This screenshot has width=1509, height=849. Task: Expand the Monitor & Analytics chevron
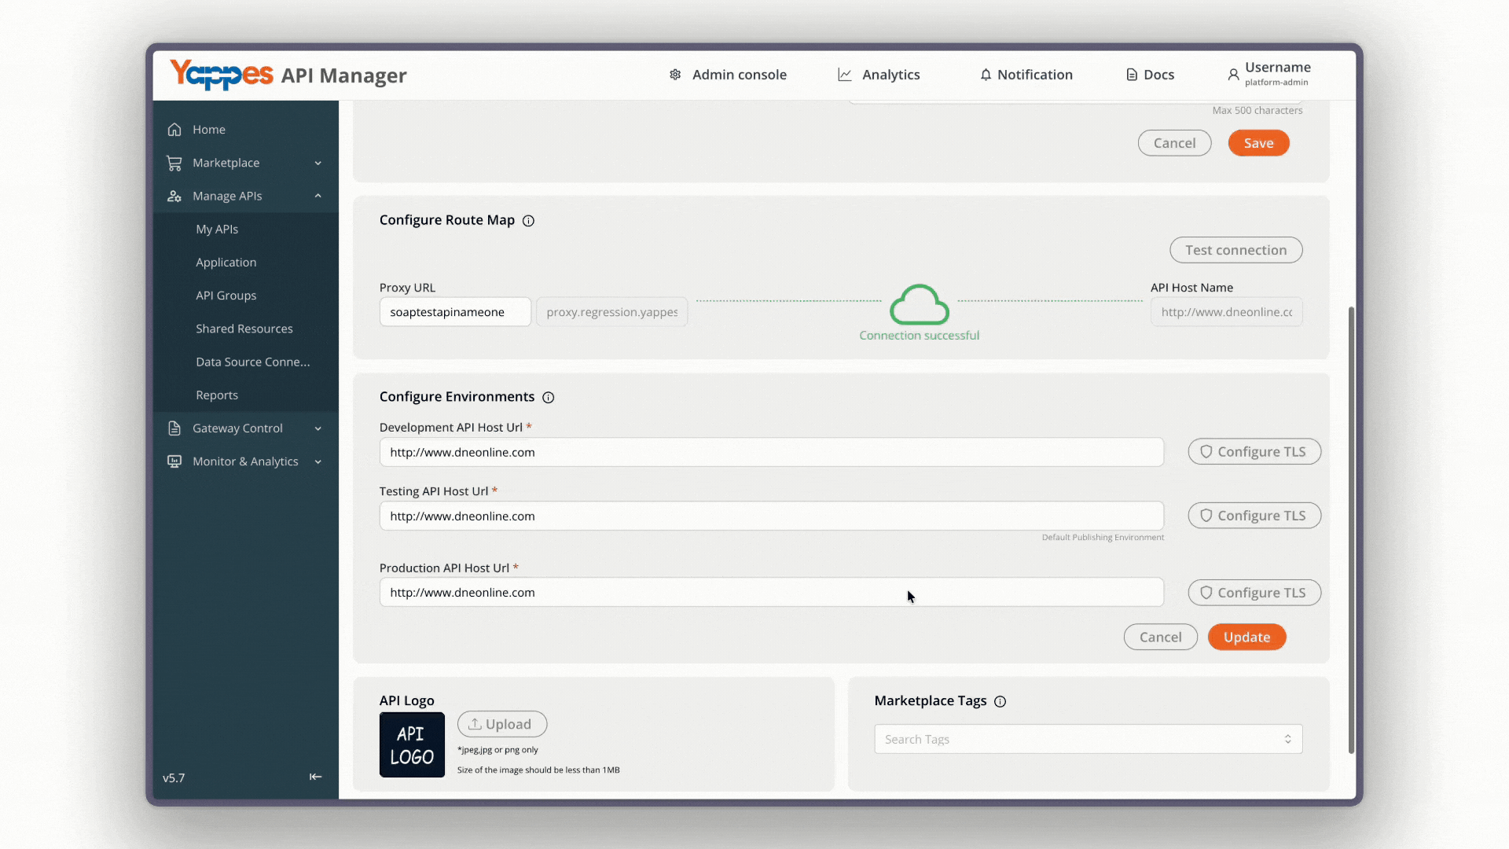point(318,461)
